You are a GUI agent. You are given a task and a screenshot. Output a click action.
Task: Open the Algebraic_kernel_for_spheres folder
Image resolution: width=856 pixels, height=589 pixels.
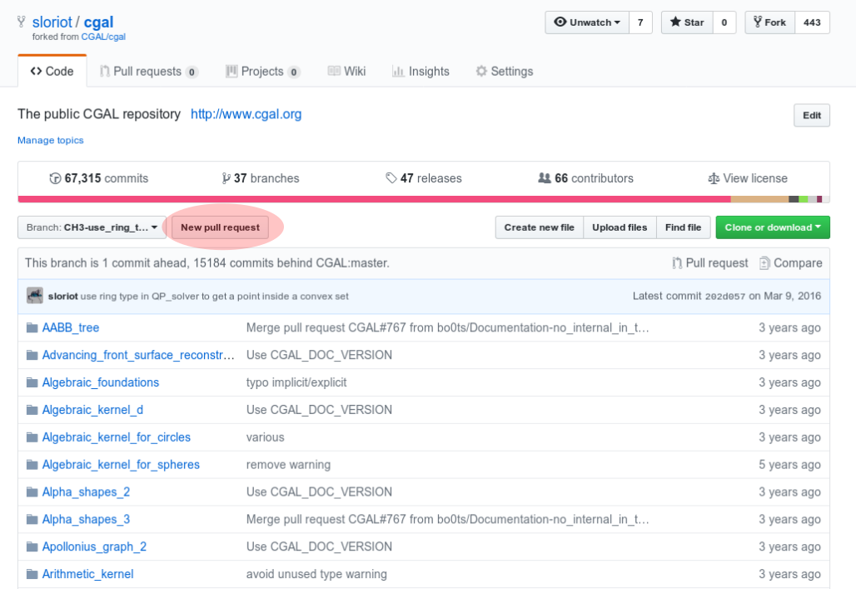pyautogui.click(x=121, y=464)
